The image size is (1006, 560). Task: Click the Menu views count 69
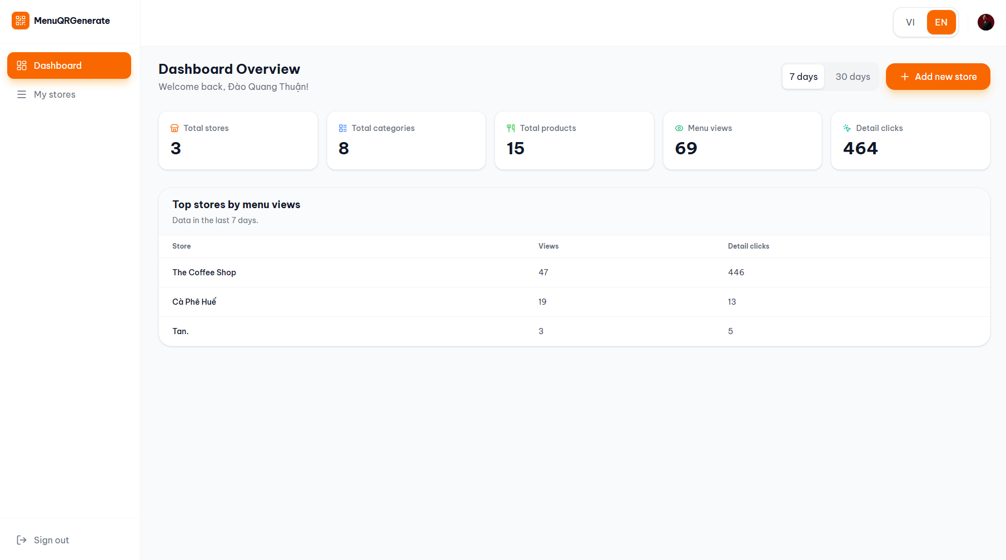pyautogui.click(x=686, y=148)
